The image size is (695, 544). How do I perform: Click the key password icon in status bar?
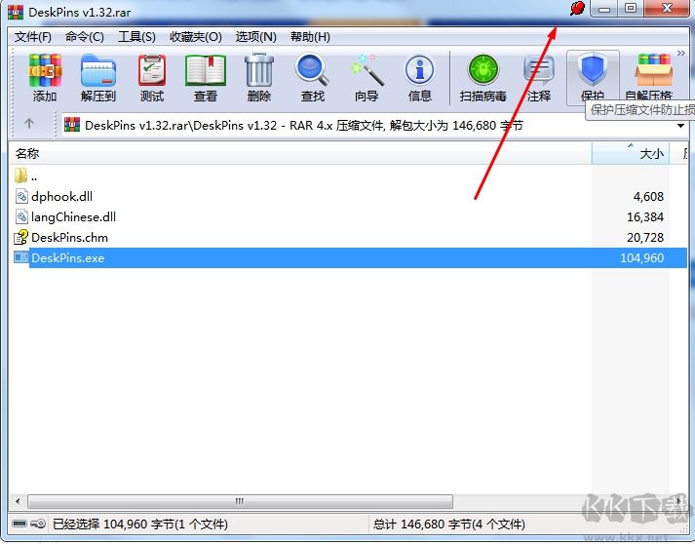pyautogui.click(x=39, y=524)
